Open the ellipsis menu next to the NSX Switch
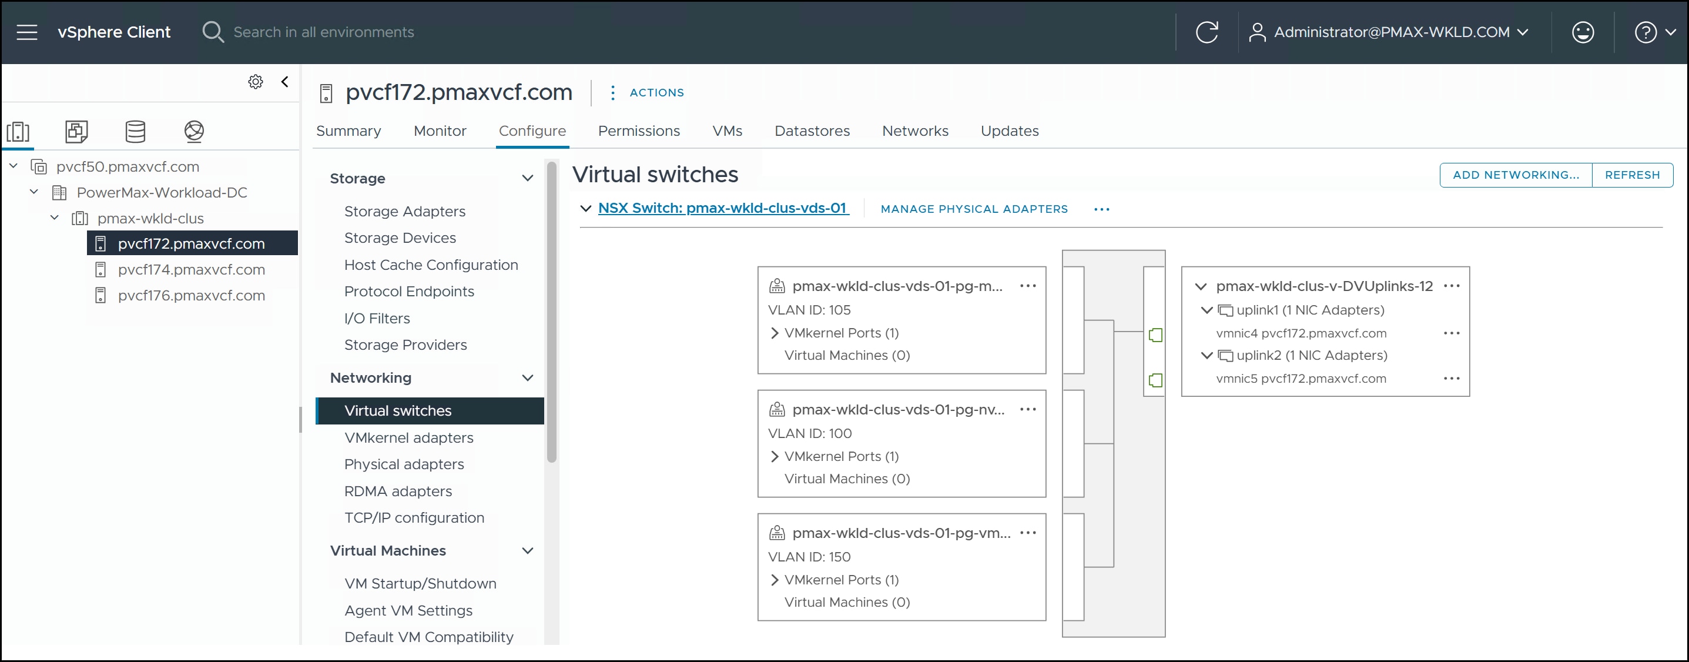The height and width of the screenshot is (662, 1689). tap(1101, 209)
